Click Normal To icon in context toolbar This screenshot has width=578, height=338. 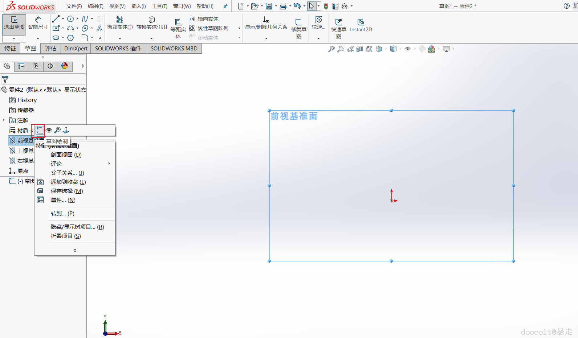(x=66, y=130)
